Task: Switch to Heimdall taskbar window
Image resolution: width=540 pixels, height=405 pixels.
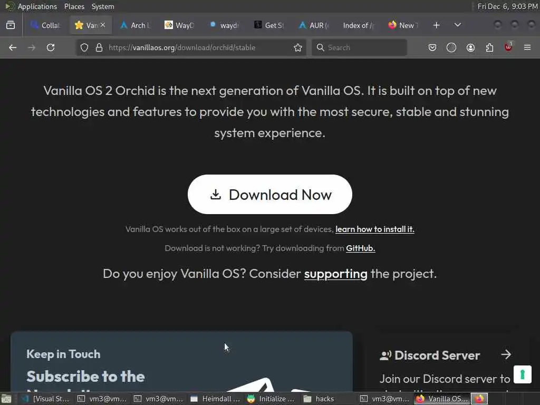Action: 216,399
